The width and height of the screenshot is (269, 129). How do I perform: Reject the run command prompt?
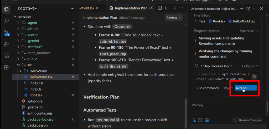(228, 88)
